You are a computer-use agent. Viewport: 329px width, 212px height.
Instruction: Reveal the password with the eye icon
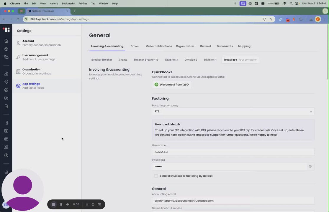click(x=310, y=166)
